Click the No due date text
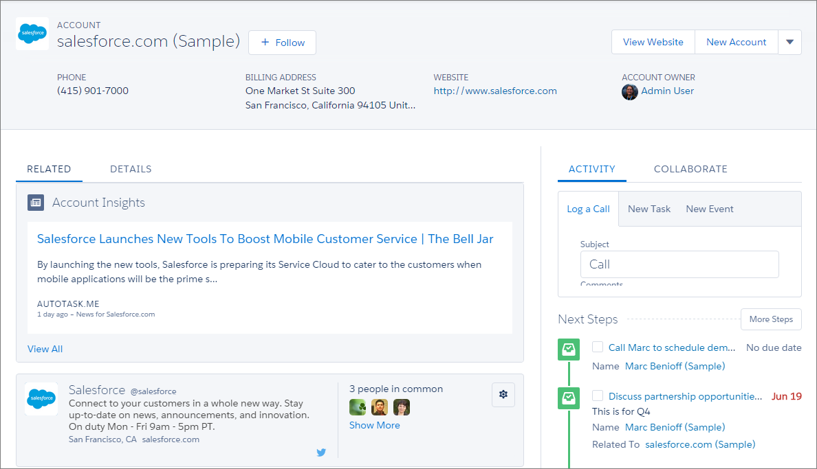 774,347
